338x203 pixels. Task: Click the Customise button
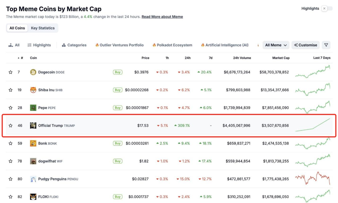[x=306, y=45]
